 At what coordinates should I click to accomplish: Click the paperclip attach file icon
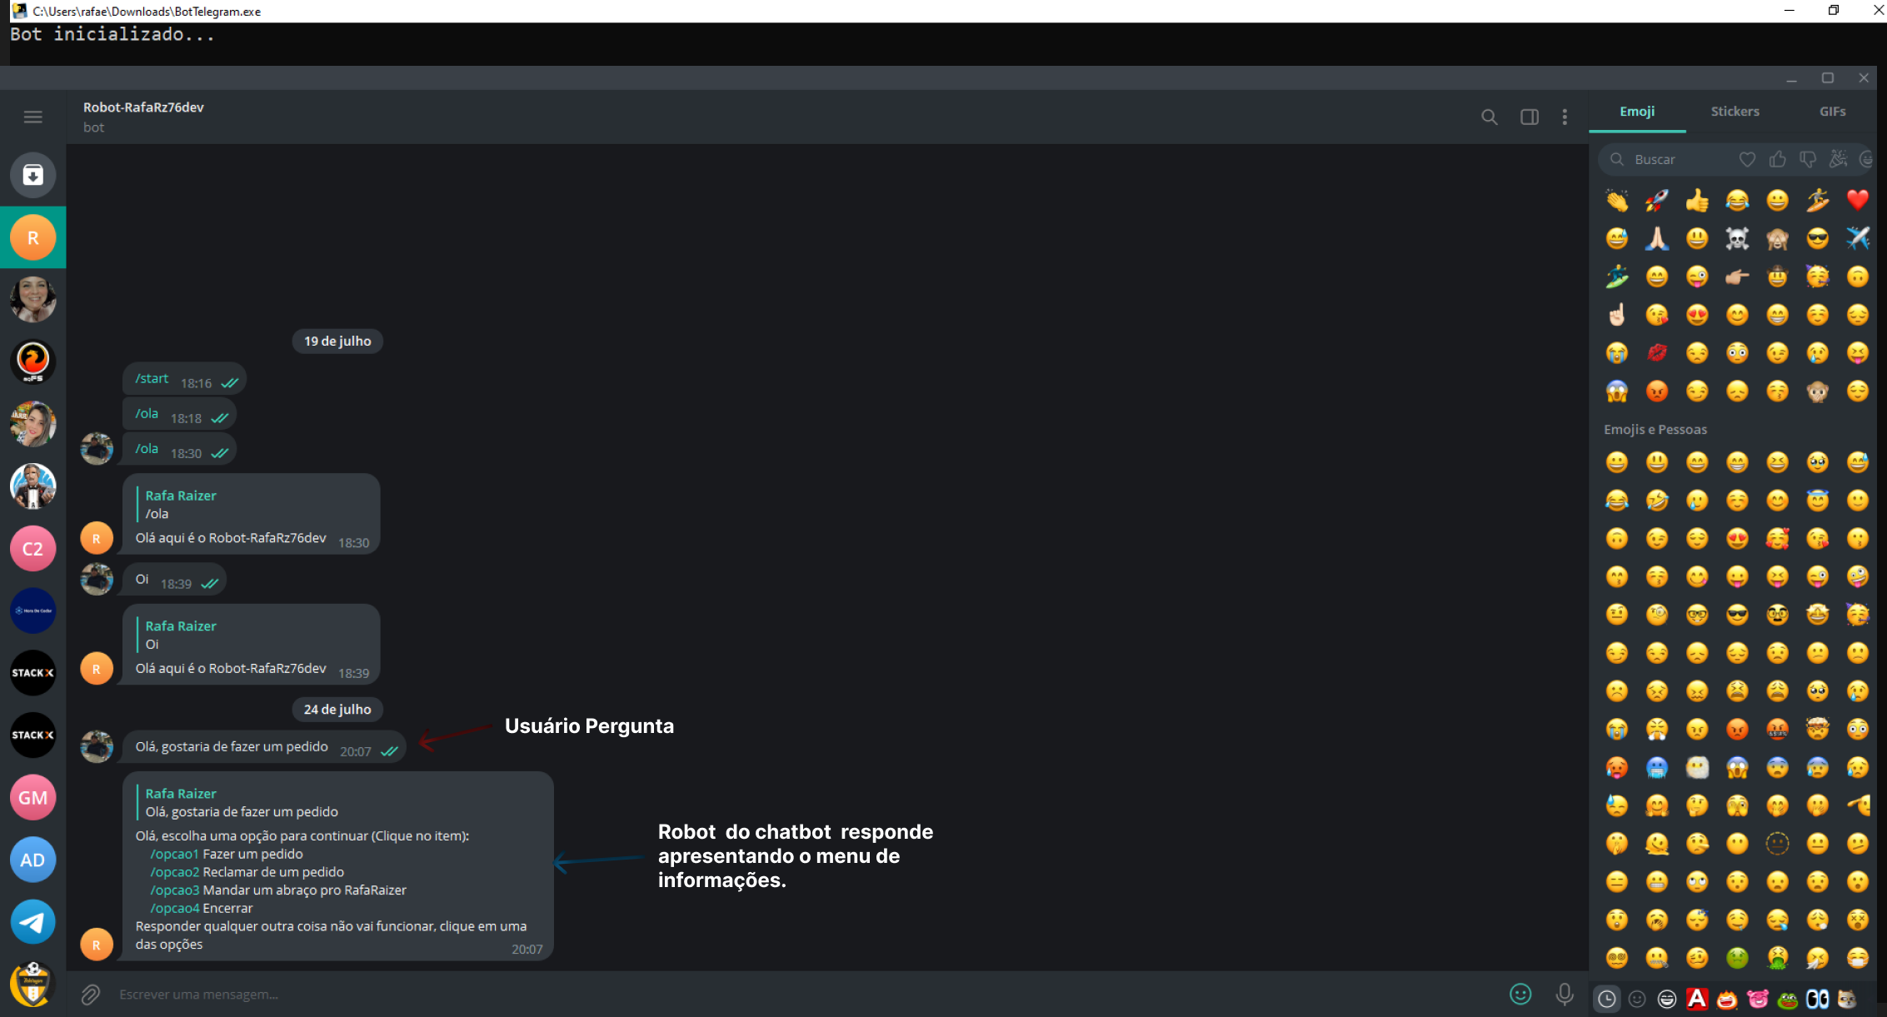pos(91,994)
